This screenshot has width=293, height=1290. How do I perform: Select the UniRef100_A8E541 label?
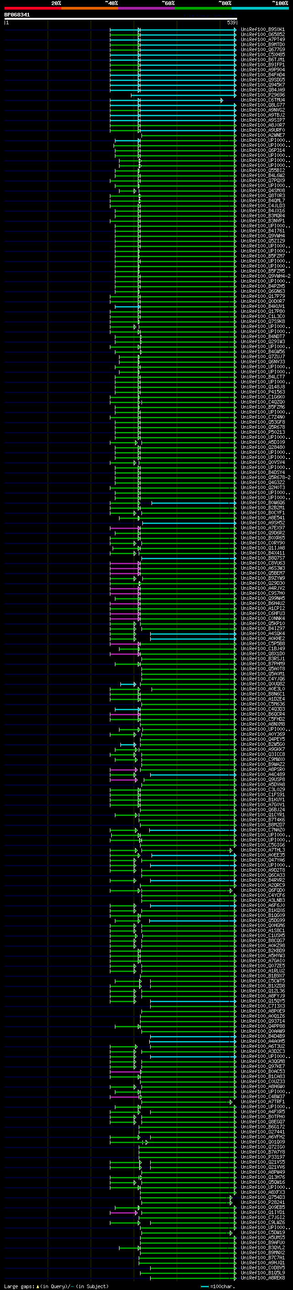(x=262, y=518)
